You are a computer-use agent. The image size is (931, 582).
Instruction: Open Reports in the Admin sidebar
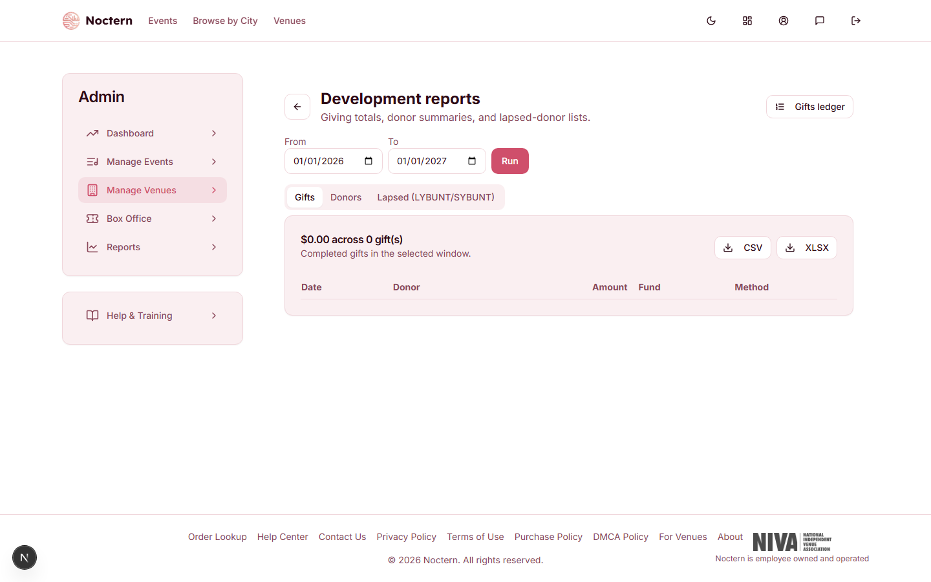[153, 247]
